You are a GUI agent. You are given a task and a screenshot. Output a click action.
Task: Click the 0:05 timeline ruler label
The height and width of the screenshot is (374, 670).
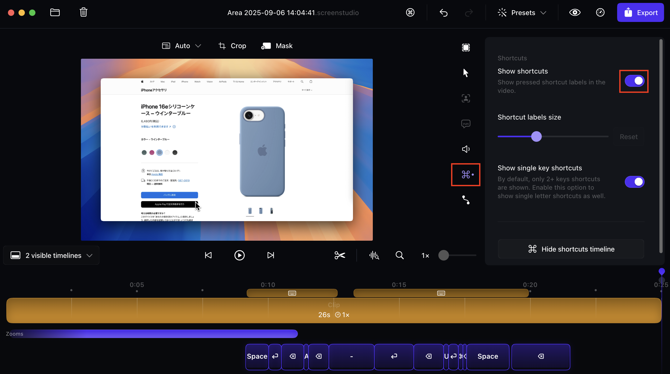click(x=137, y=285)
